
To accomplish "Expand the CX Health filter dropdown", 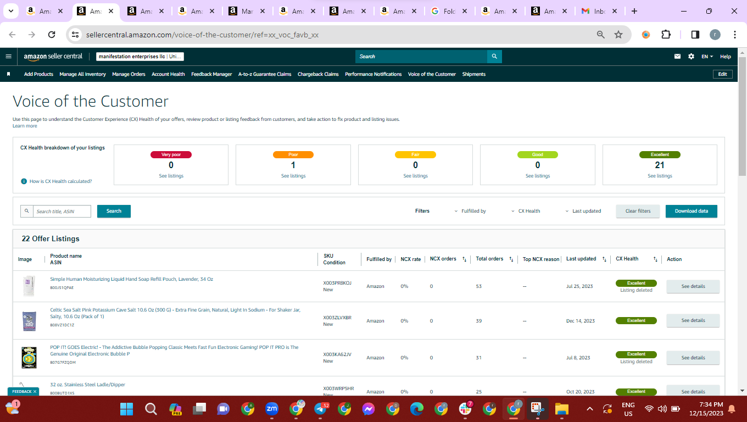I will click(x=526, y=211).
